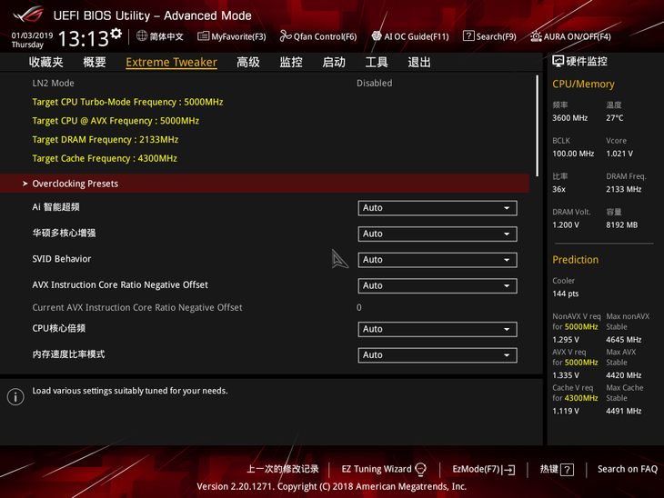Click MyFavorite(F3) label
Viewport: 664px width, 498px height.
(x=239, y=37)
